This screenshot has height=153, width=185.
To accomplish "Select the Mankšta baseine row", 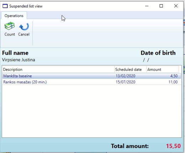I will 92,76.
